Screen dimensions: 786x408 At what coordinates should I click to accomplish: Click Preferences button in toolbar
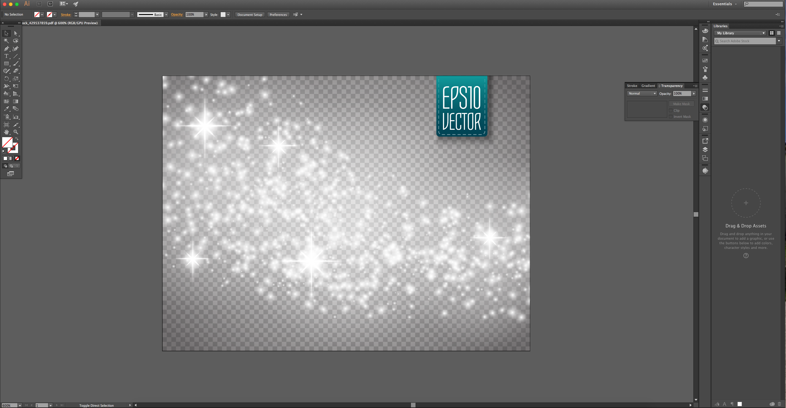[279, 14]
